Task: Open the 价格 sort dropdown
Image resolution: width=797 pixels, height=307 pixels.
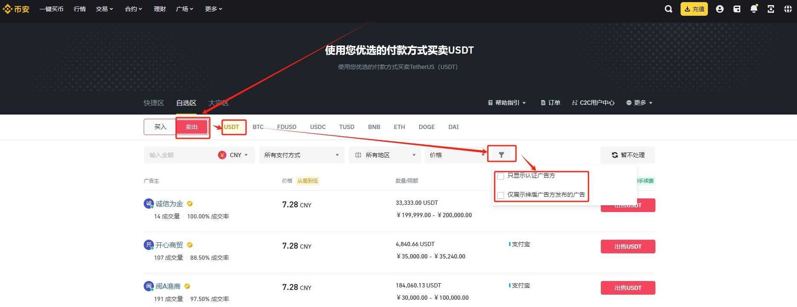Action: [x=456, y=155]
